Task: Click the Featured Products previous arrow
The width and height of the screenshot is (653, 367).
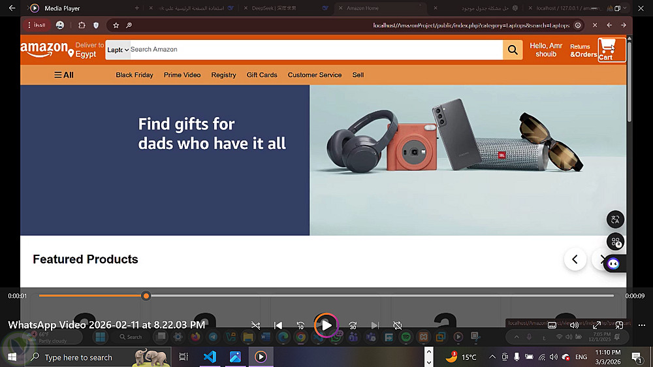Action: coord(575,259)
